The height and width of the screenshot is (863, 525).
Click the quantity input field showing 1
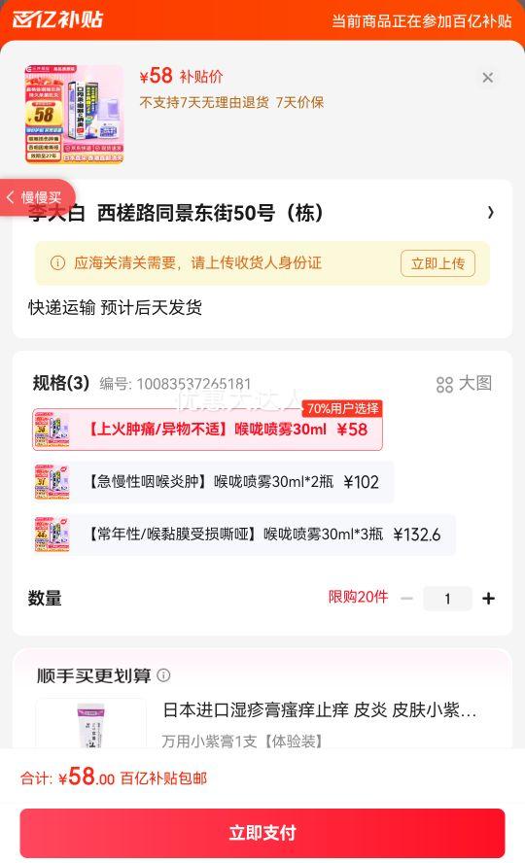click(447, 599)
